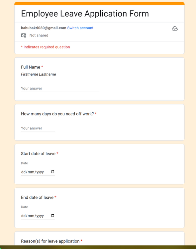The image size is (196, 249).
Task: Click the babubakri080@gmail.com account text
Action: click(44, 28)
